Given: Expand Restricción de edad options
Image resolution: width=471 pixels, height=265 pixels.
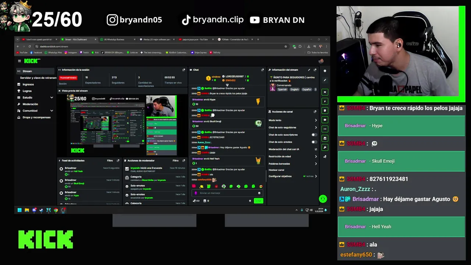Looking at the screenshot, I should click(315, 156).
